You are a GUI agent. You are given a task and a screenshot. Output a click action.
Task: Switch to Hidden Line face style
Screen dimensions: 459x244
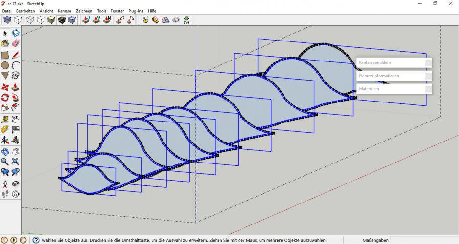41,20
